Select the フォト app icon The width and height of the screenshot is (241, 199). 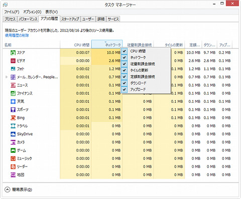click(x=13, y=69)
